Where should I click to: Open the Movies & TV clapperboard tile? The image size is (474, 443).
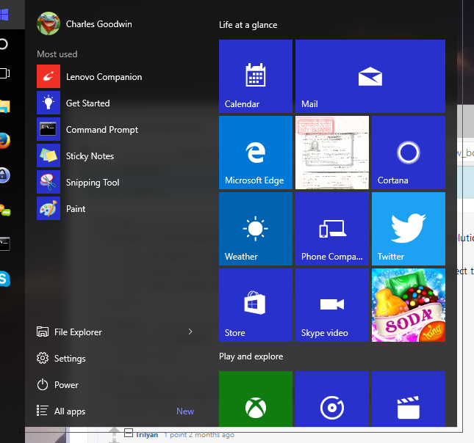(409, 399)
